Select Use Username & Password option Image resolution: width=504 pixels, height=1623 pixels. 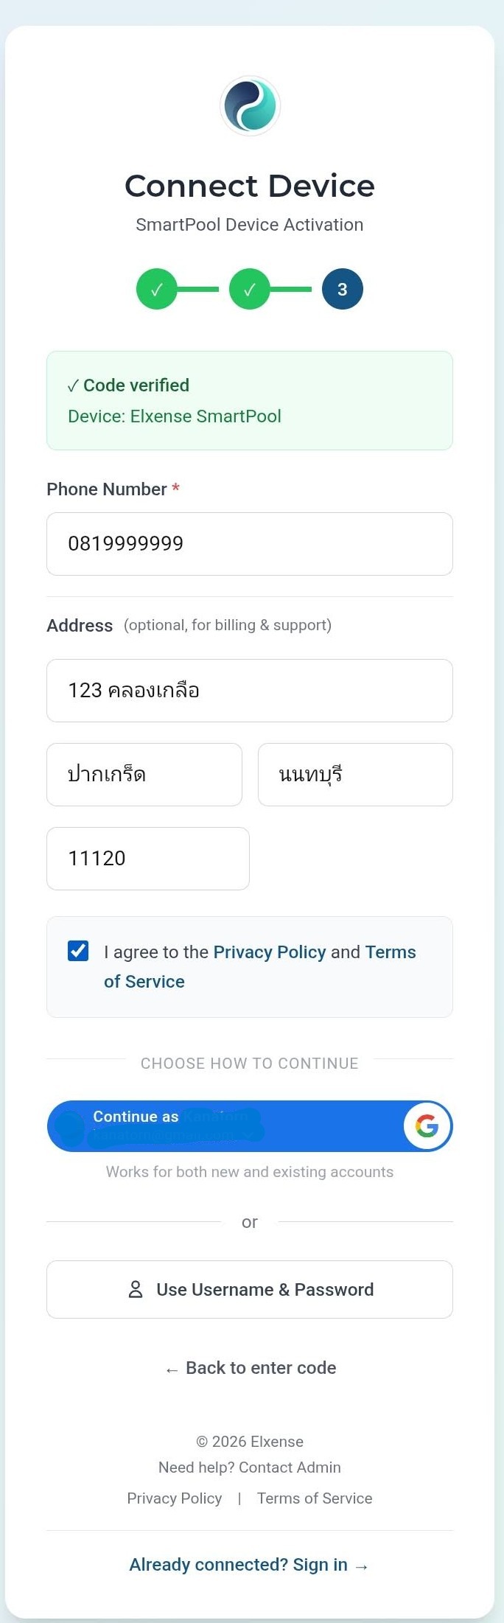click(x=250, y=1289)
